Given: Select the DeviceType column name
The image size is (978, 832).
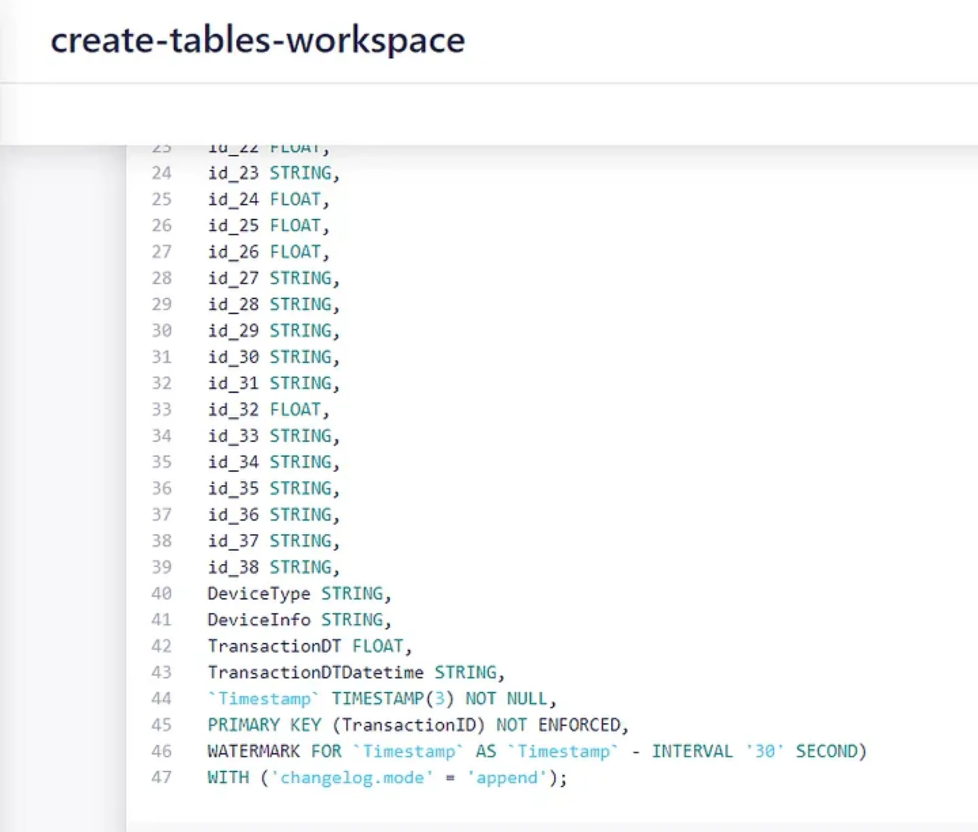Looking at the screenshot, I should [x=261, y=593].
